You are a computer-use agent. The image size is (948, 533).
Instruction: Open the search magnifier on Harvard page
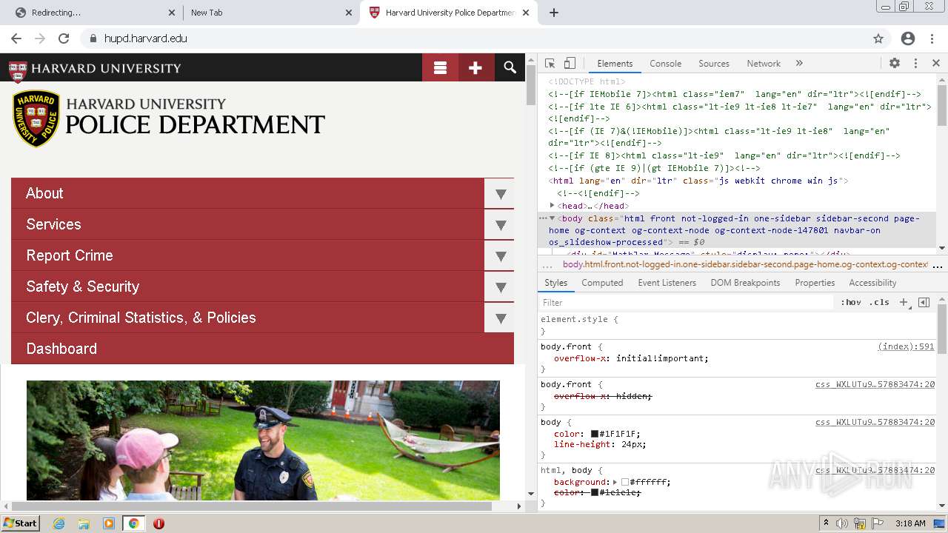pyautogui.click(x=510, y=67)
